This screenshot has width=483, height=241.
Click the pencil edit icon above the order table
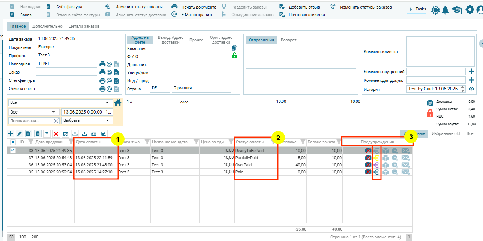click(19, 133)
